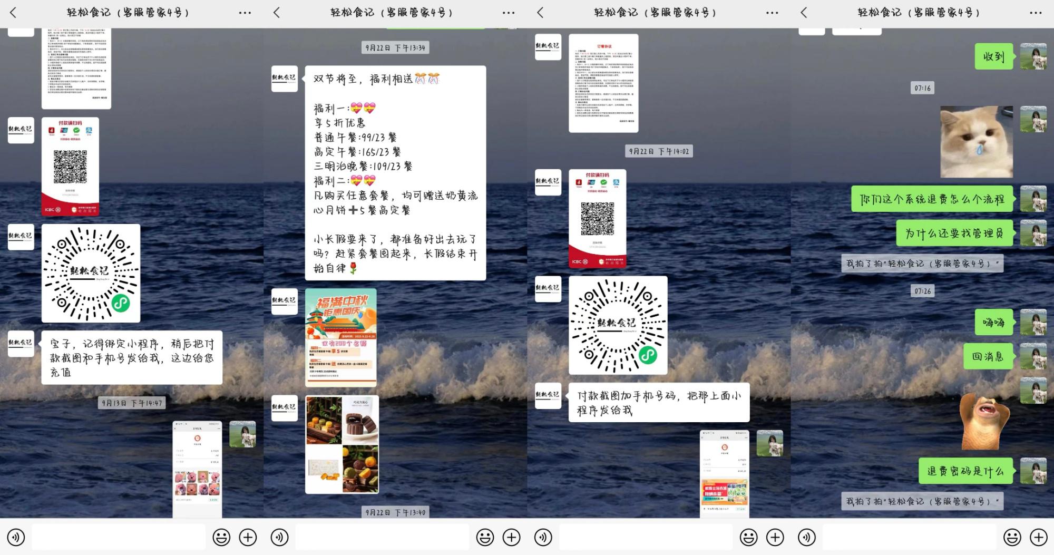Tap the 双节将至，福利相送 promotion message
This screenshot has width=1054, height=555.
click(x=395, y=173)
